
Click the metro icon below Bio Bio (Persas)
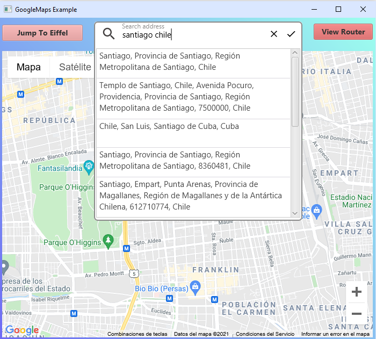click(170, 299)
